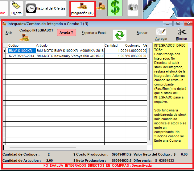Open the Integración (ID) burger button
Viewport: 194px width, 171px height.
82,9
